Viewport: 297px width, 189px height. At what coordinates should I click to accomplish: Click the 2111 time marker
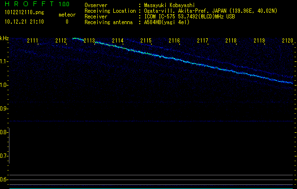[33, 41]
